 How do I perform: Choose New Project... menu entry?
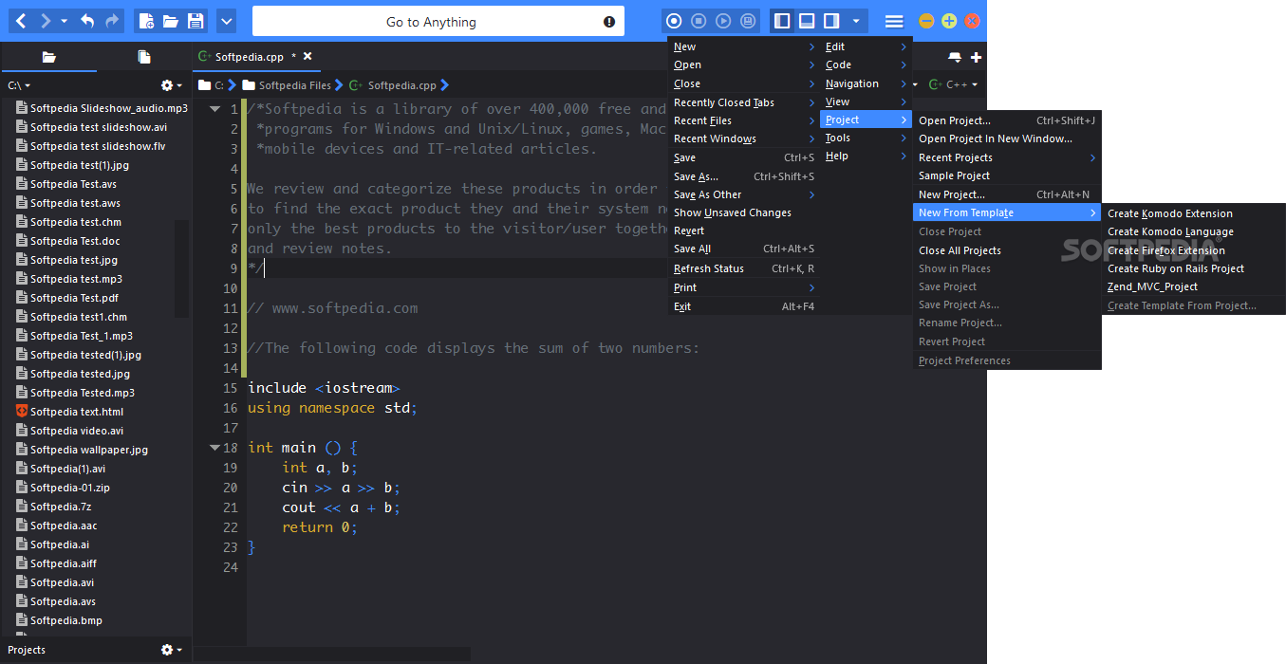[1007, 194]
